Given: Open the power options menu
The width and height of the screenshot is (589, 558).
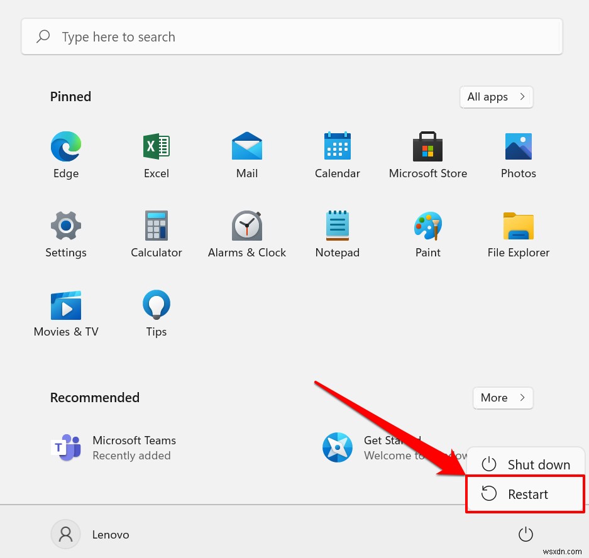Looking at the screenshot, I should click(x=526, y=534).
